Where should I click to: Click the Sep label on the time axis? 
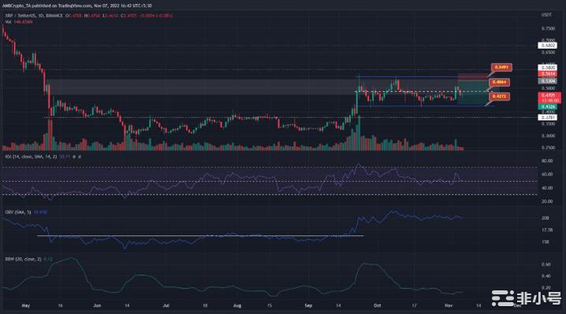pos(308,305)
